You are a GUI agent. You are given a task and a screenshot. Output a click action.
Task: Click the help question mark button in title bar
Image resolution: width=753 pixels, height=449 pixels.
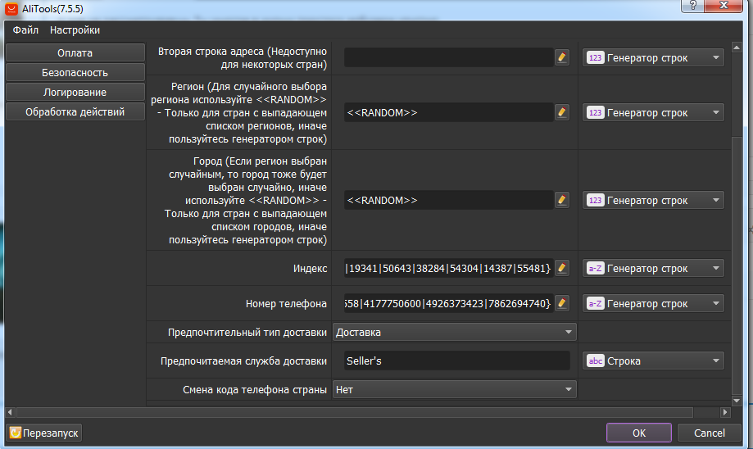pyautogui.click(x=693, y=5)
